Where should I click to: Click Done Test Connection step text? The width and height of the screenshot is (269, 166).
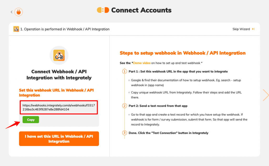168,133
